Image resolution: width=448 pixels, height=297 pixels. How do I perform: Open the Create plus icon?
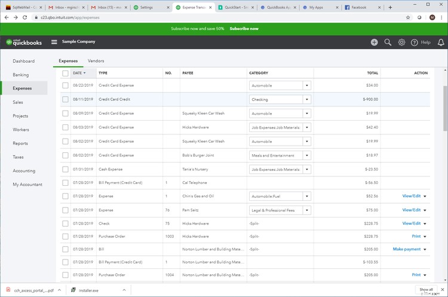point(374,42)
